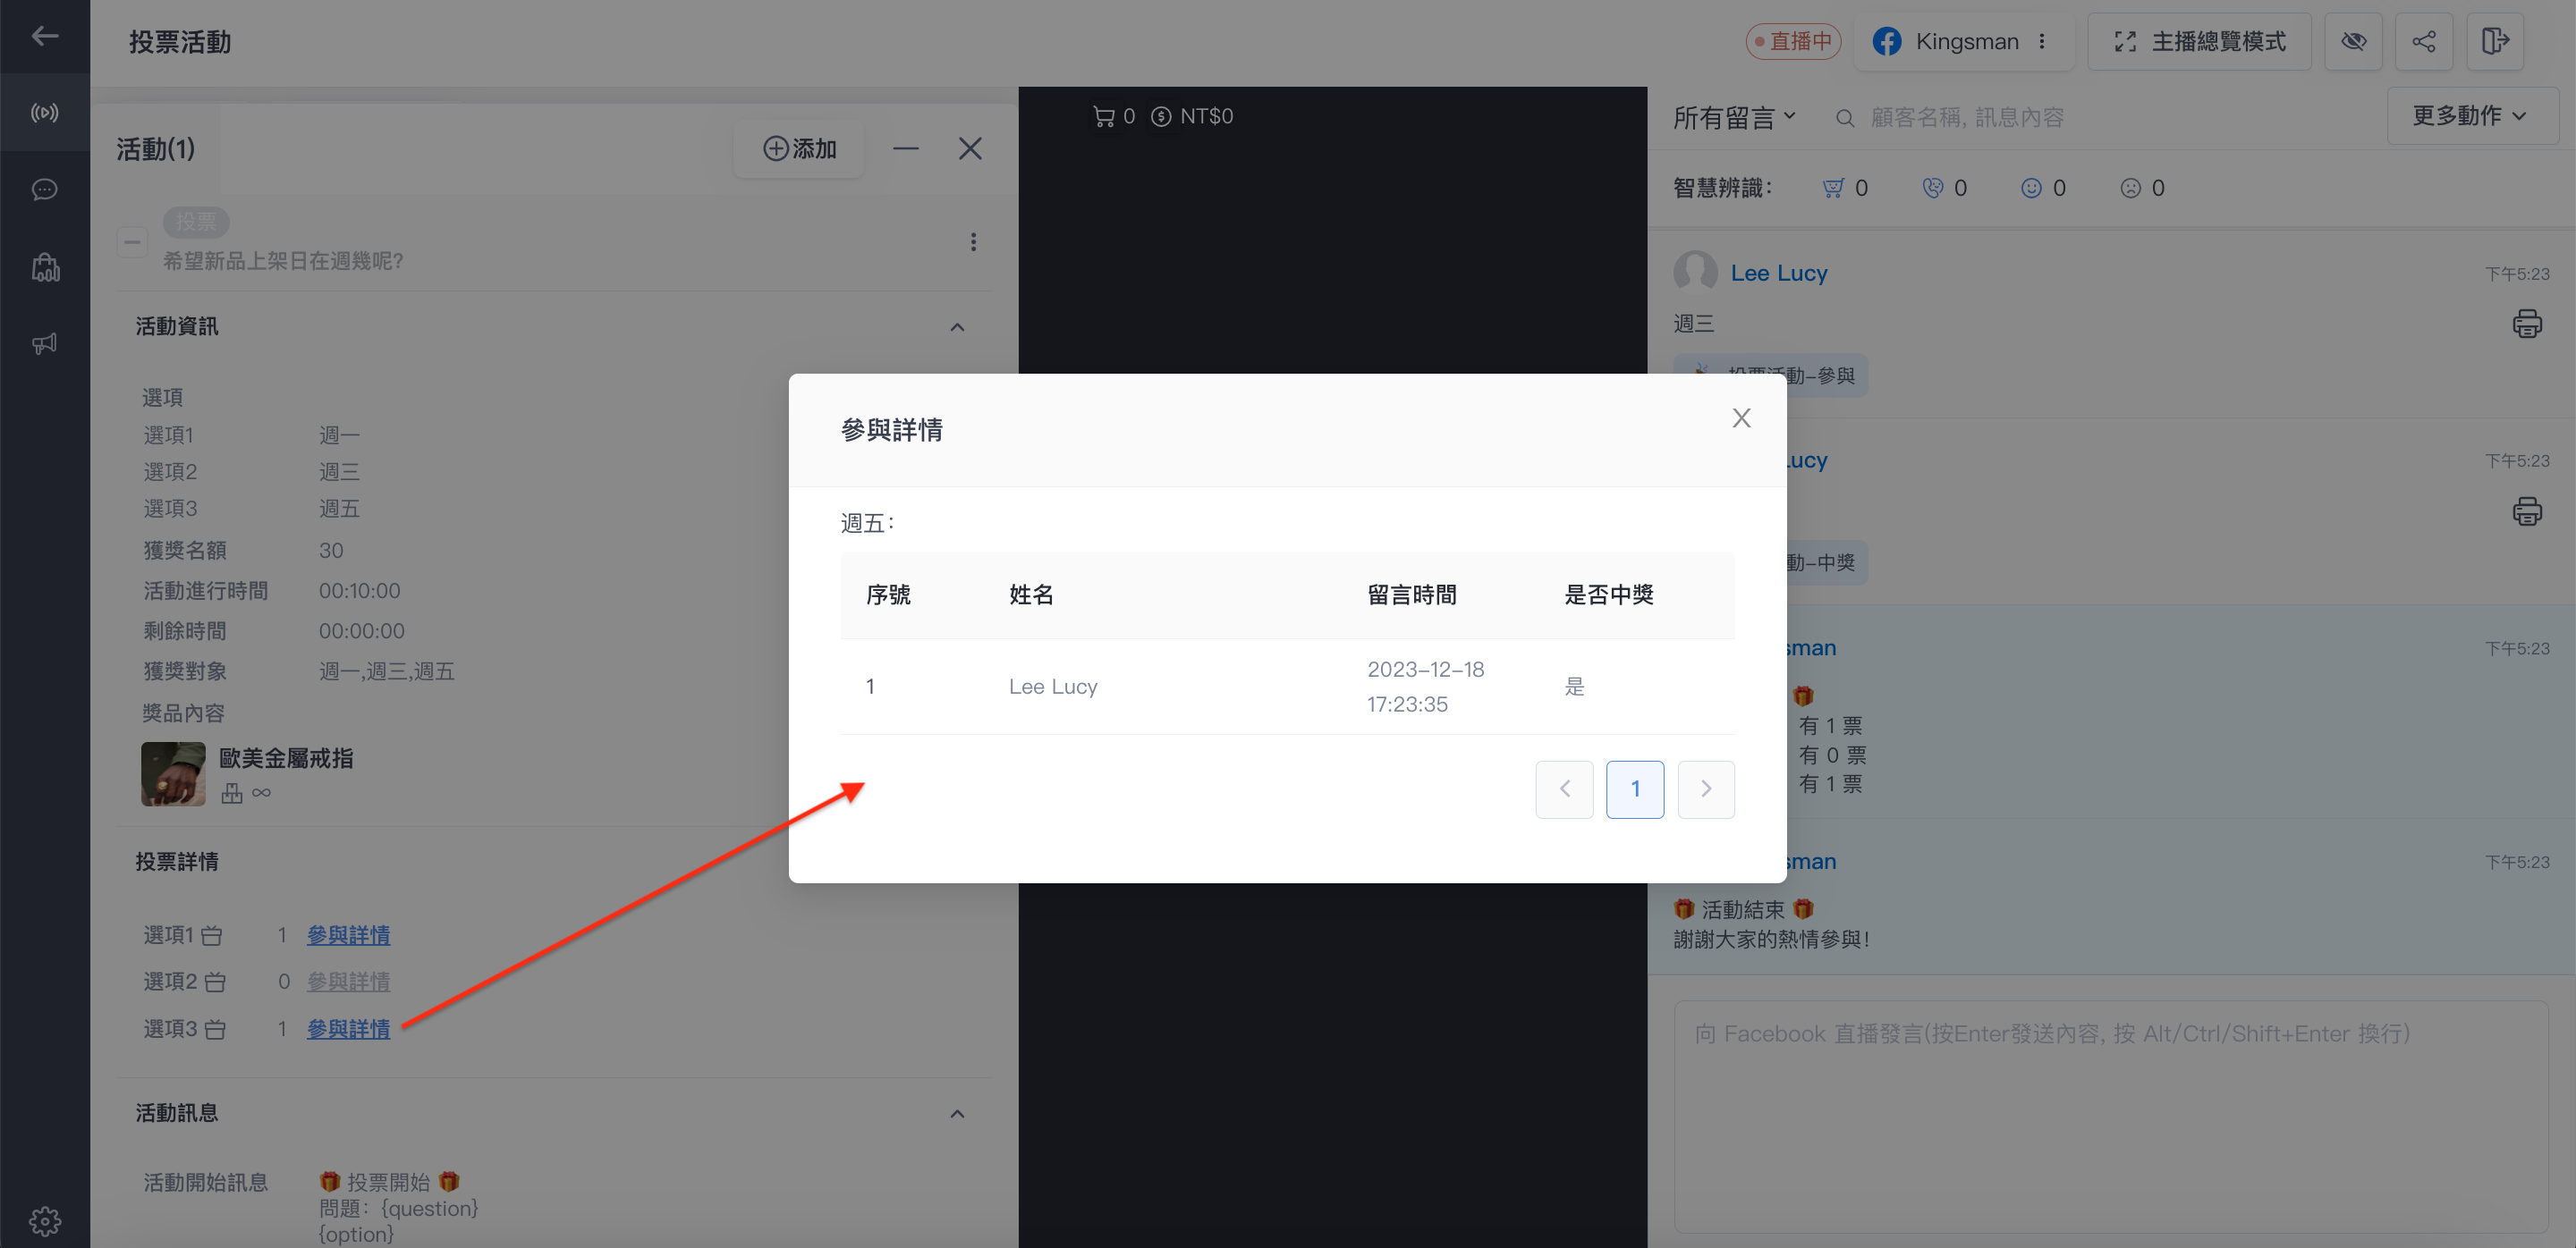Viewport: 2576px width, 1248px height.
Task: Click the 歐美金屬戒指 prize thumbnail
Action: click(173, 773)
